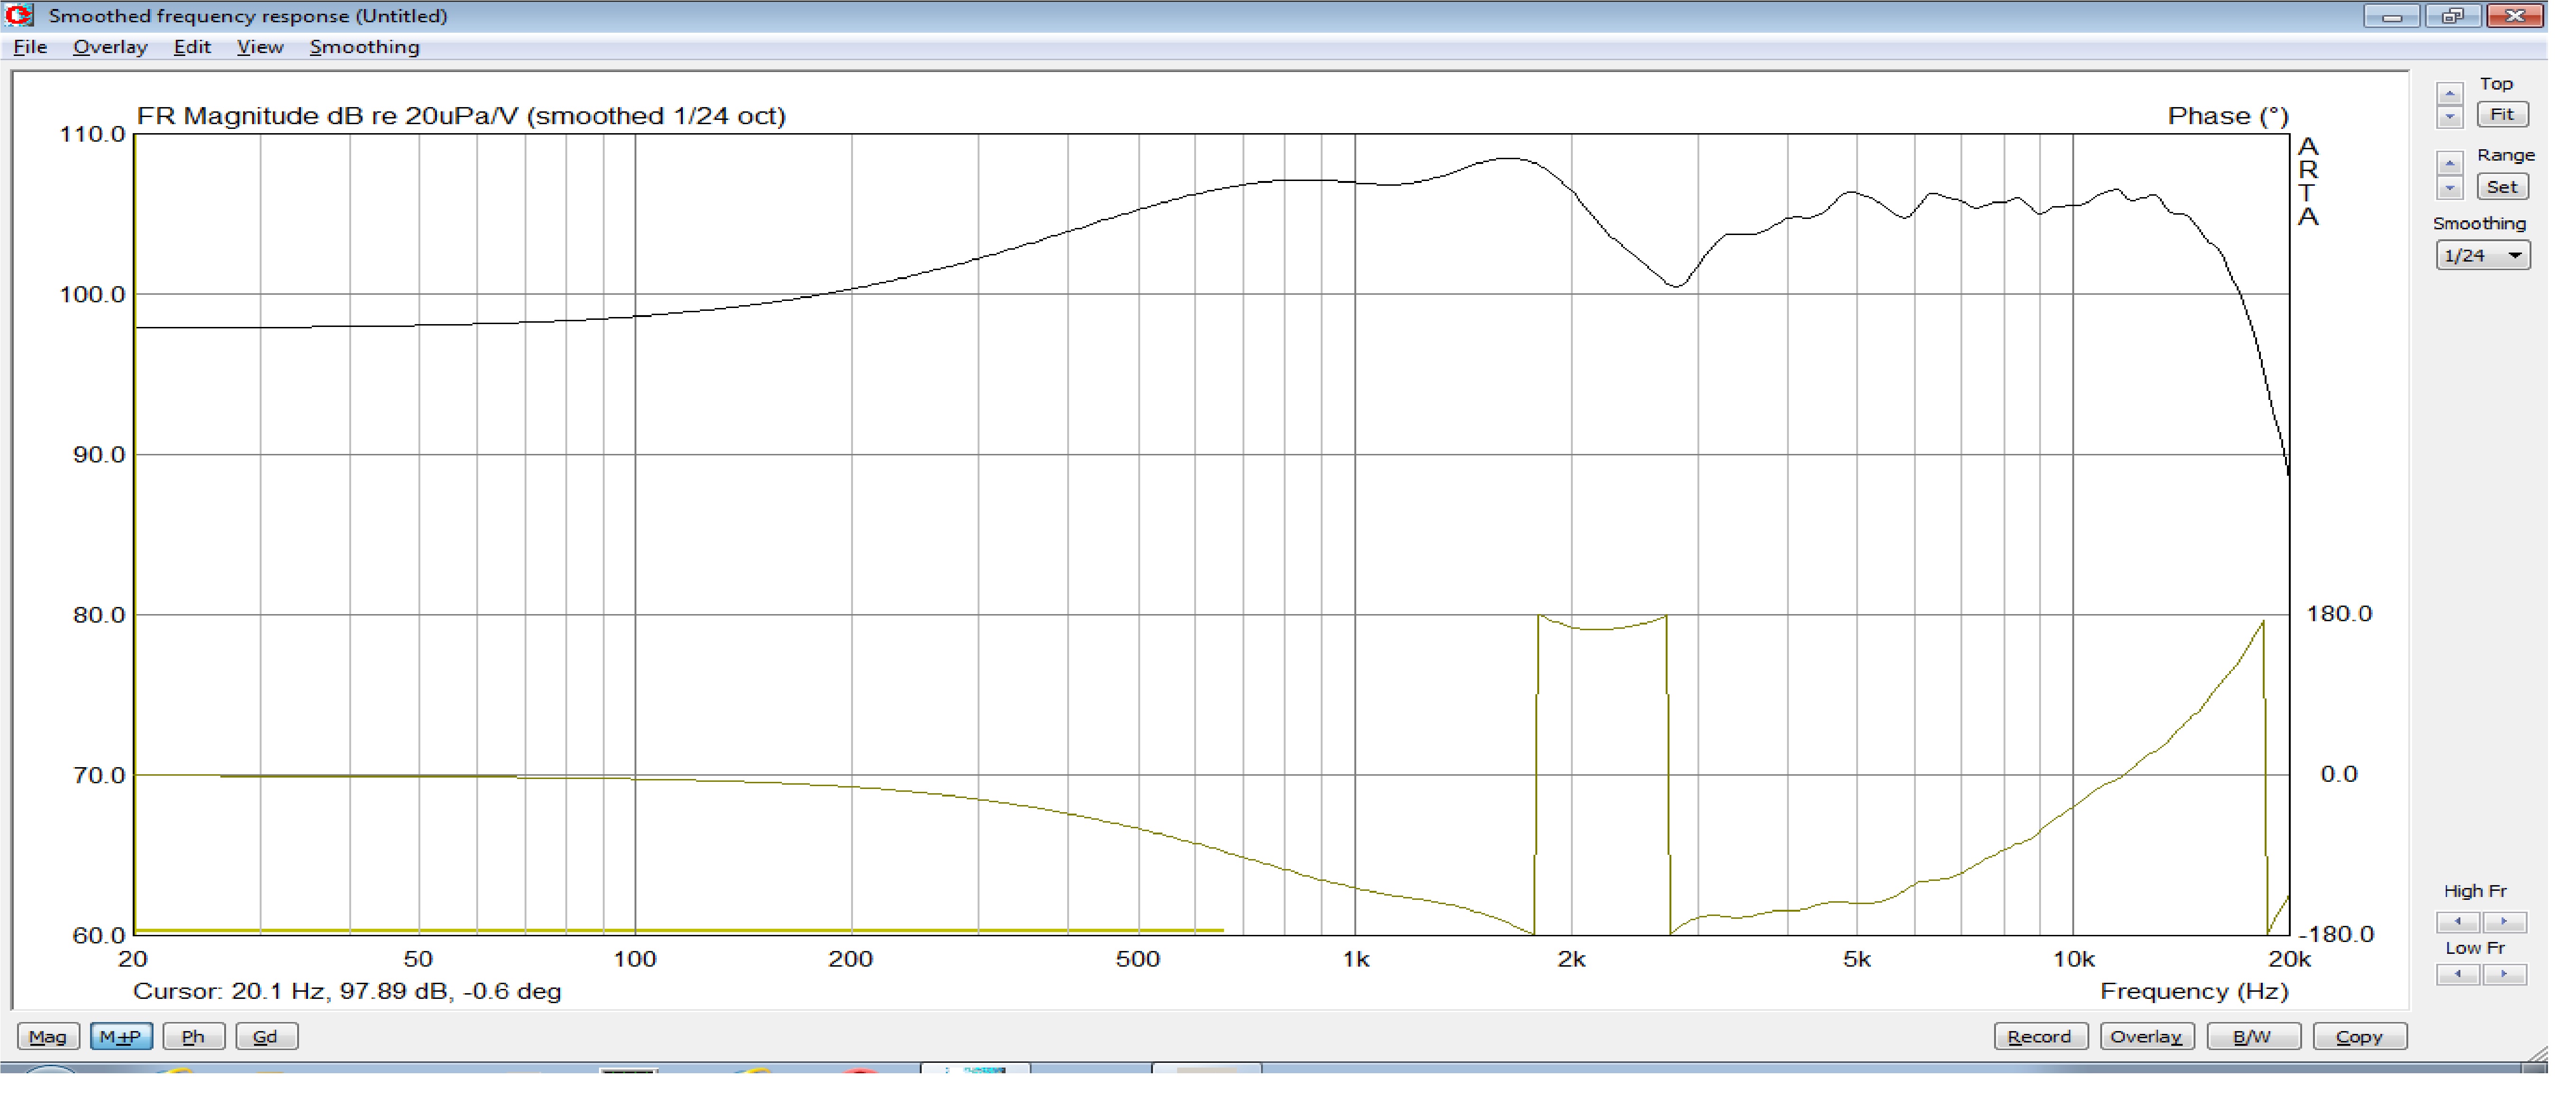Open the File menu
This screenshot has width=2576, height=1105.
pos(30,47)
